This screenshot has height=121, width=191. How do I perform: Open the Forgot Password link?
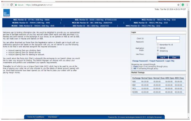[x=157, y=61]
